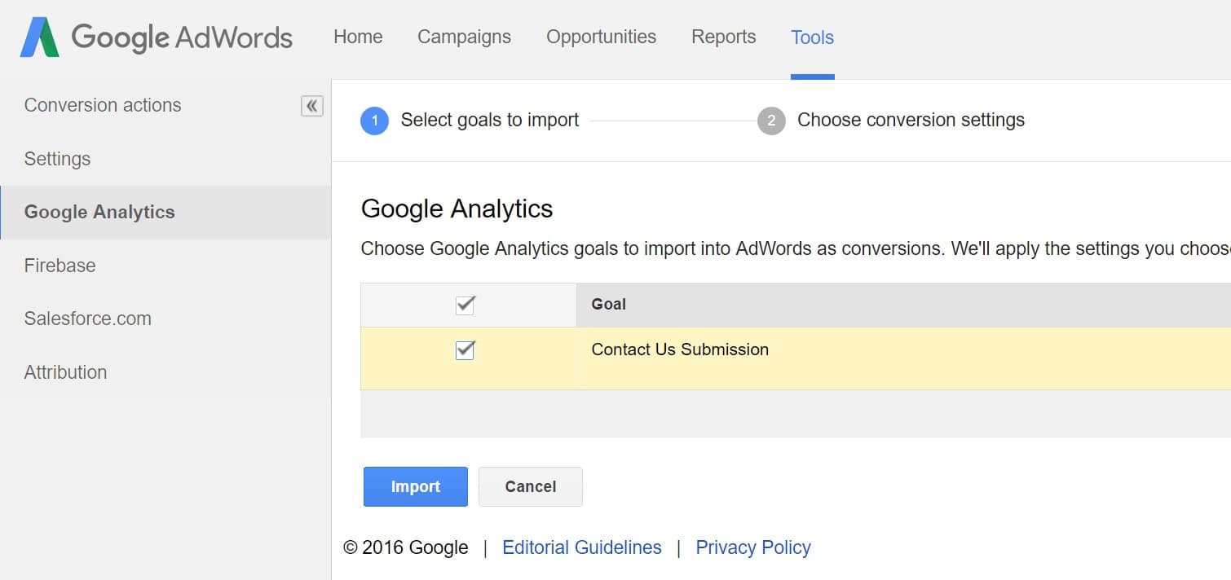Select the Tools navigation item

[812, 37]
